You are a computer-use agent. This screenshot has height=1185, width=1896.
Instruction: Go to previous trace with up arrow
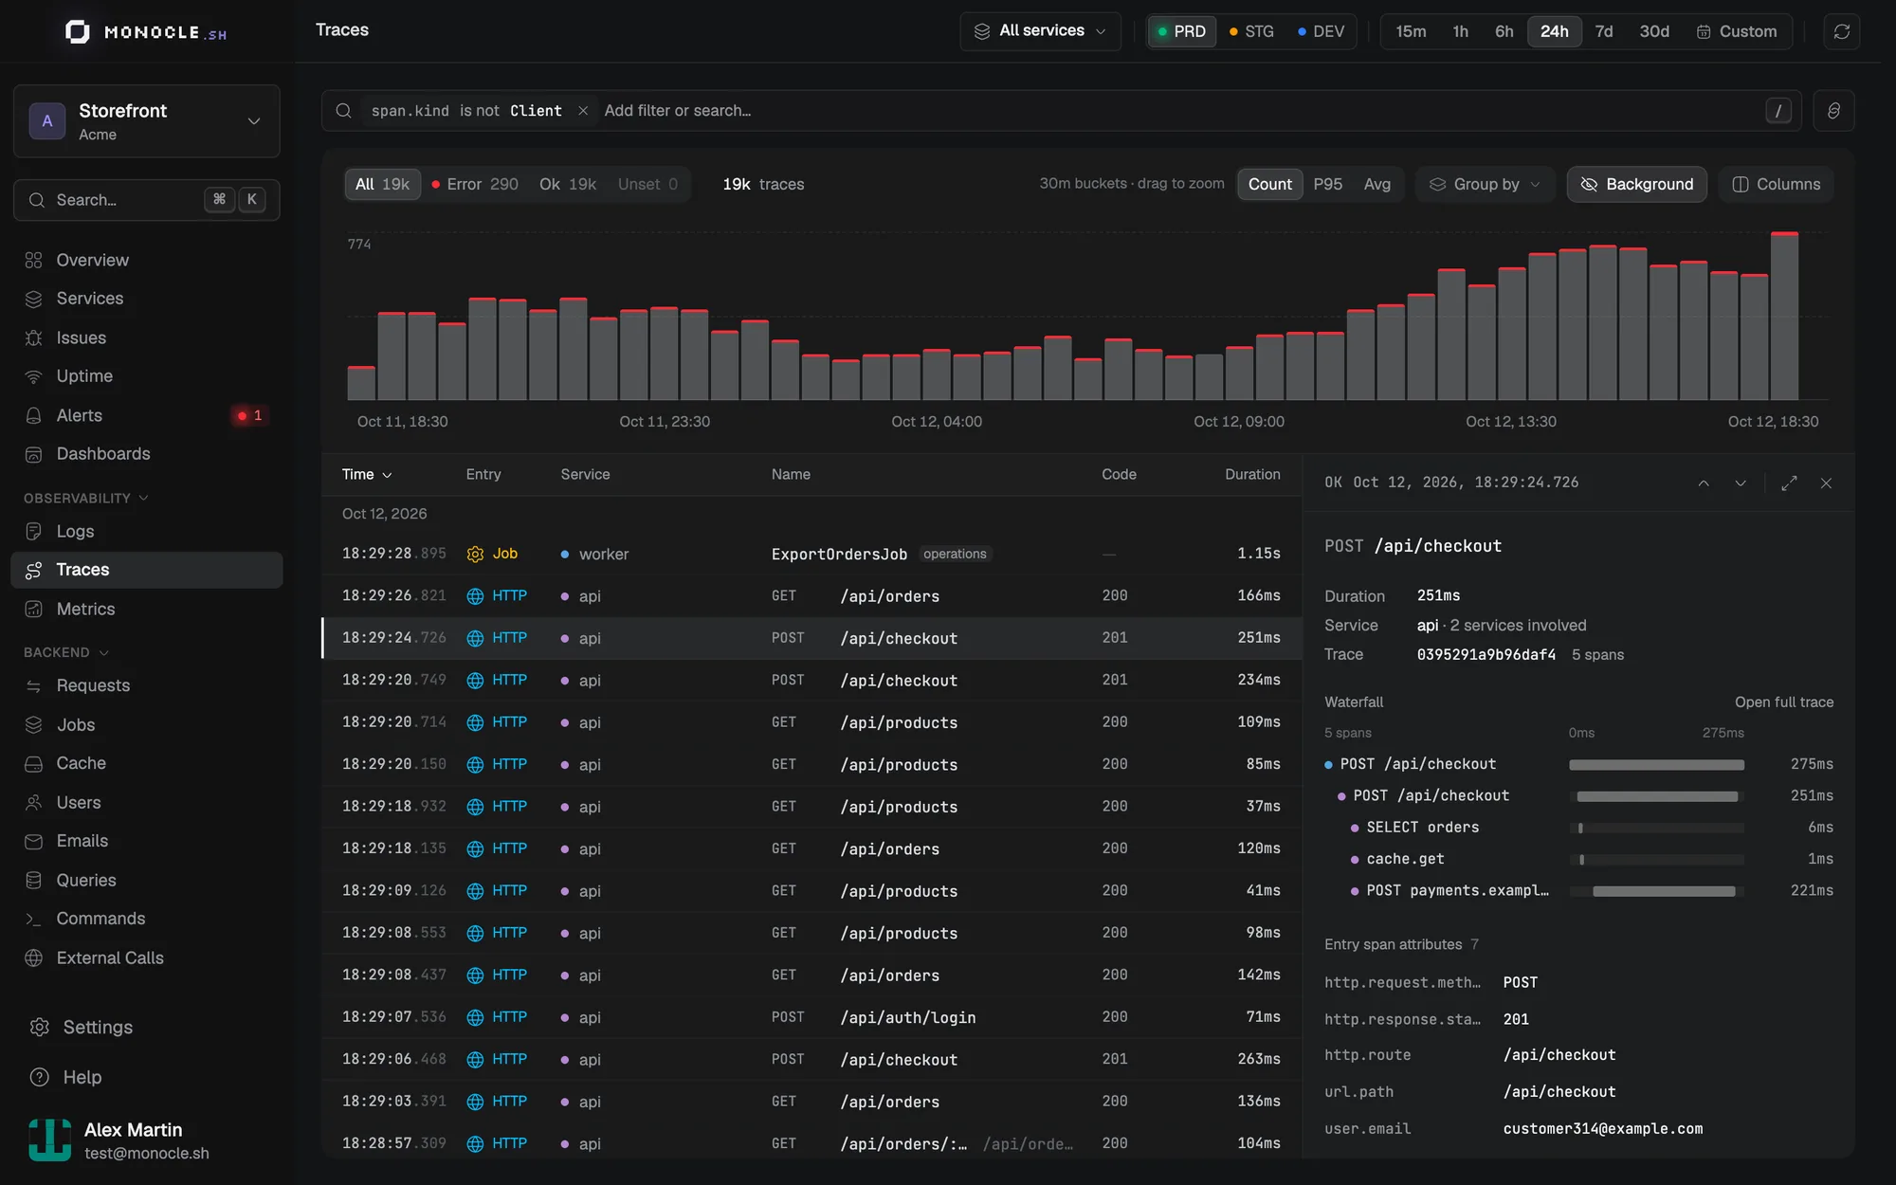(x=1704, y=483)
